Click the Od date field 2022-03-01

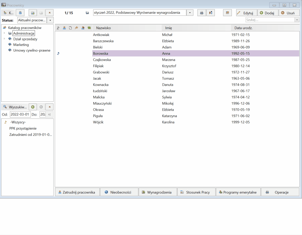[x=20, y=114]
